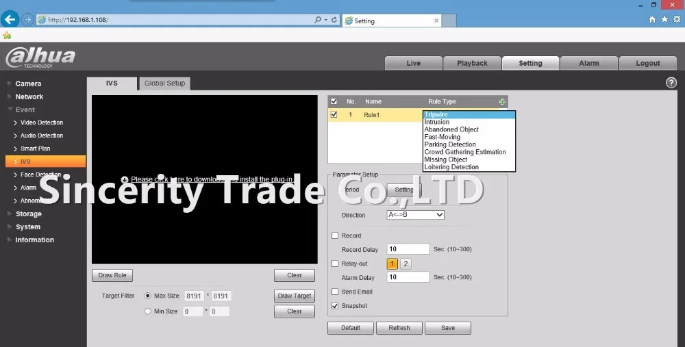The width and height of the screenshot is (685, 347).
Task: Switch to the Live tab
Action: tap(413, 63)
